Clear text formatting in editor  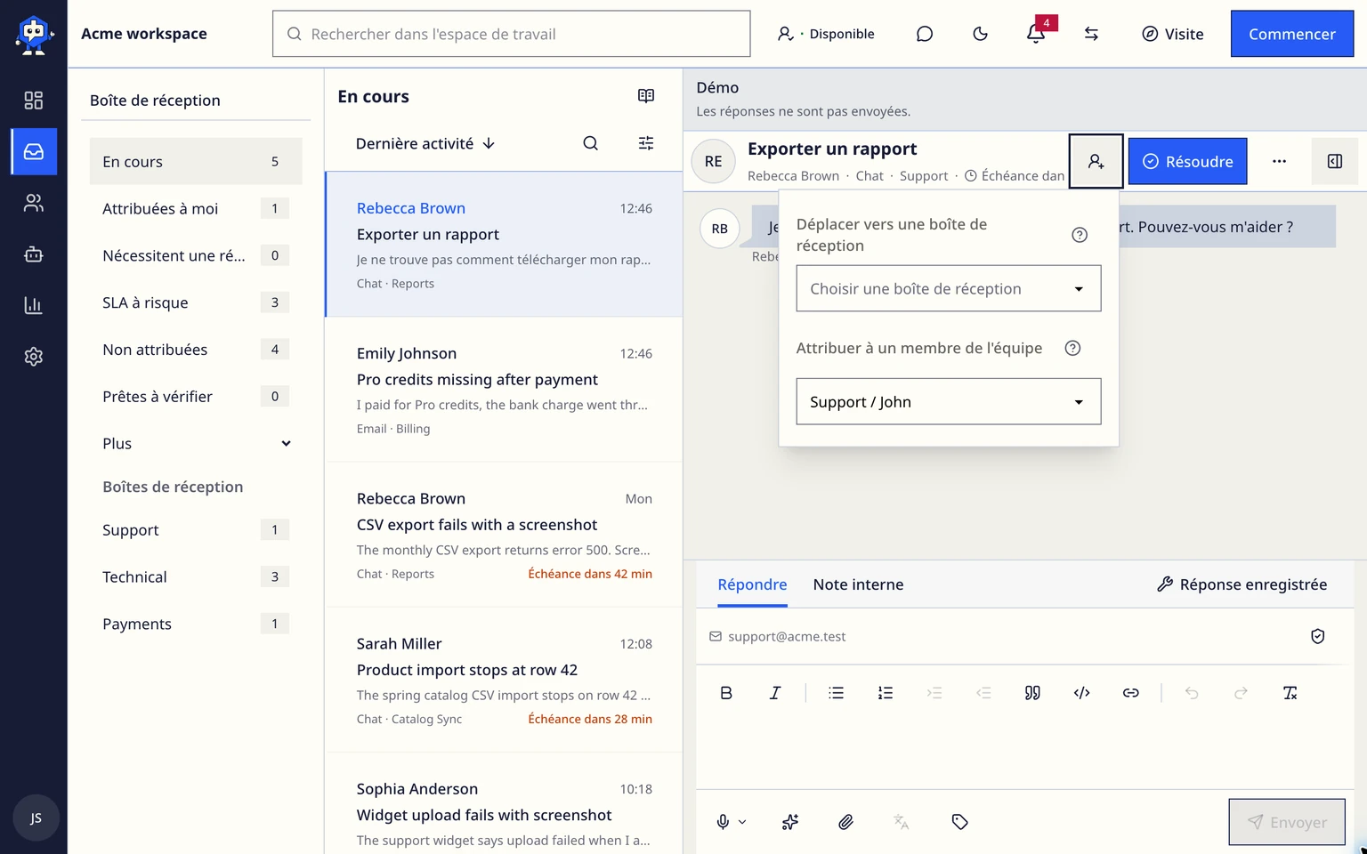tap(1290, 693)
